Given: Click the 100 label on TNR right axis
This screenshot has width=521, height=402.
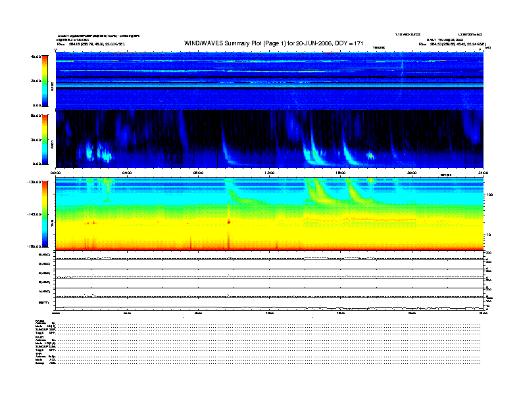Looking at the screenshot, I should (x=489, y=194).
